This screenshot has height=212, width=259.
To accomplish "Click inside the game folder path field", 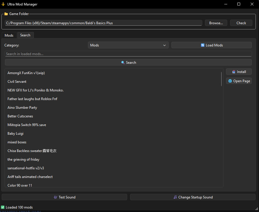I will (x=103, y=23).
